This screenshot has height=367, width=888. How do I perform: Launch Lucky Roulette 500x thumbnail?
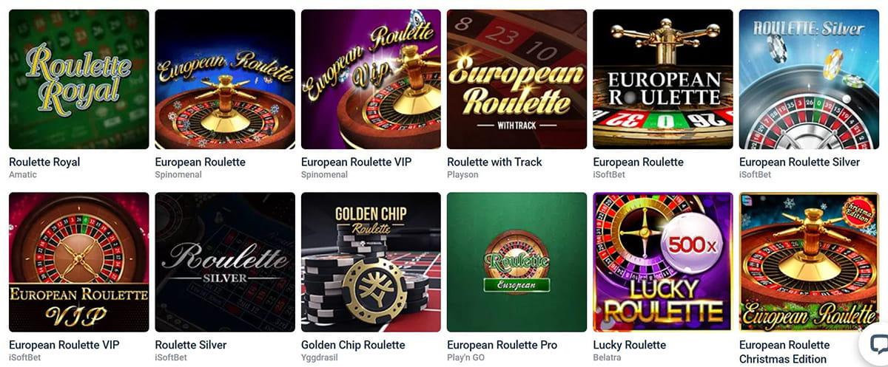click(663, 262)
